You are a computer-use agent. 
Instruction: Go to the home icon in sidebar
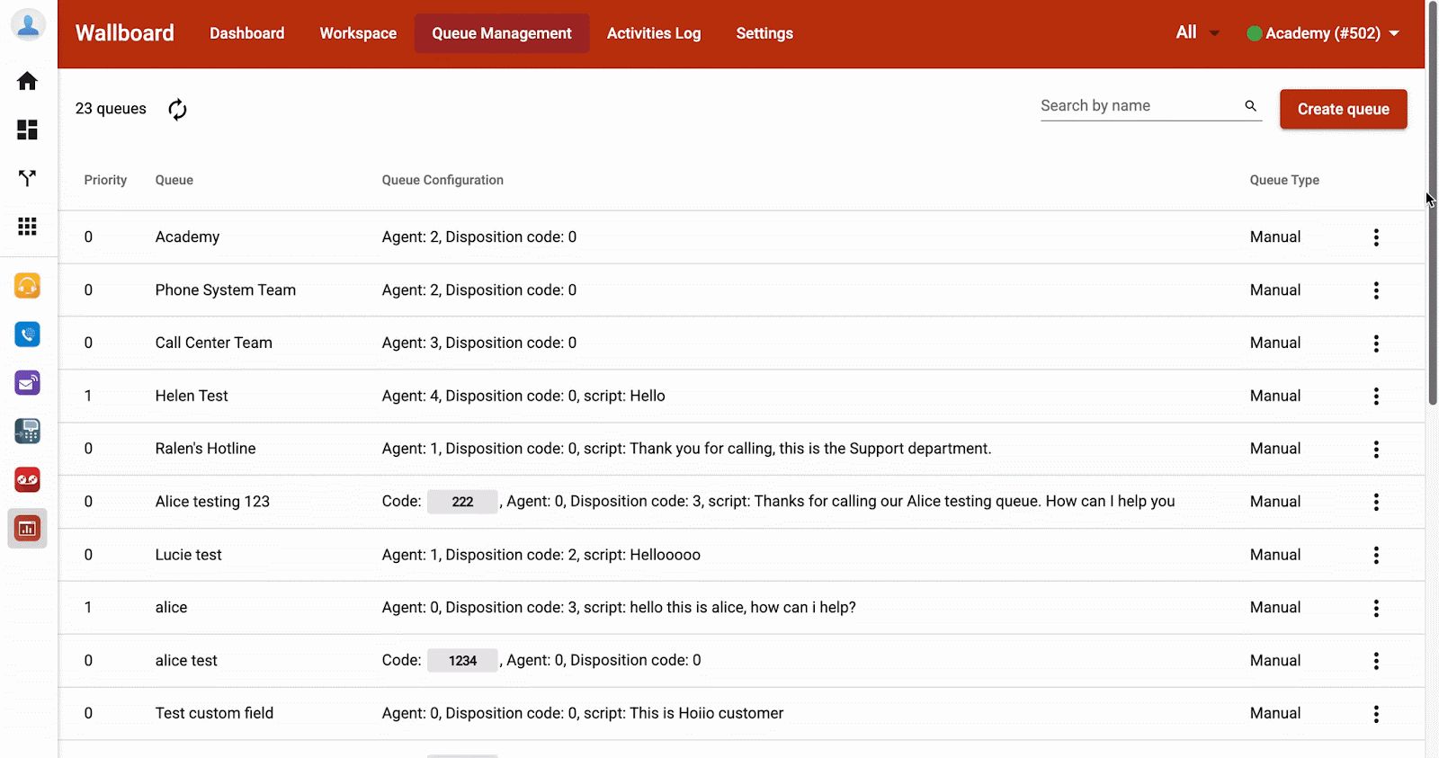pyautogui.click(x=27, y=81)
